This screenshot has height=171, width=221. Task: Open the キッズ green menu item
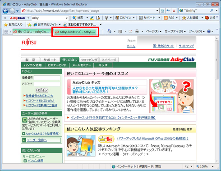click(x=103, y=65)
